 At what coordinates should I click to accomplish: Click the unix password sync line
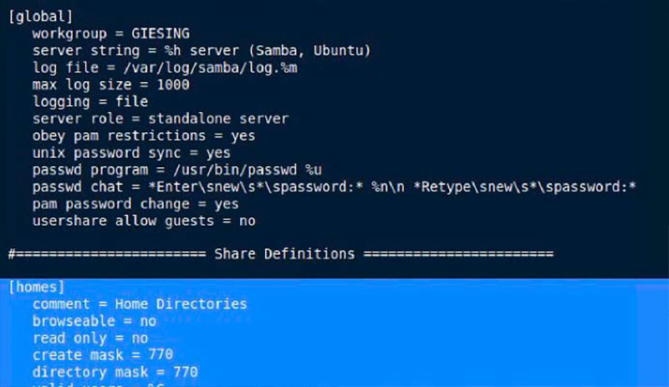(x=131, y=153)
